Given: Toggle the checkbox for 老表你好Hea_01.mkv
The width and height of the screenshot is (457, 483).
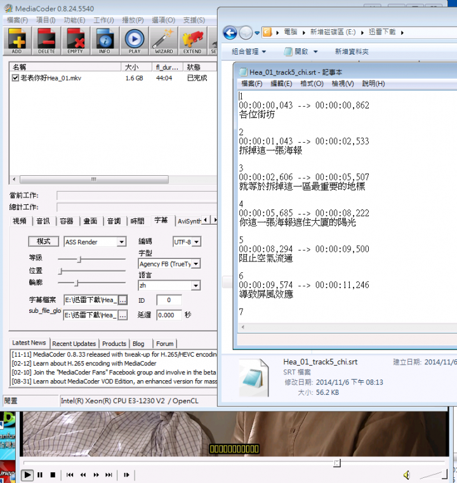Looking at the screenshot, I should click(15, 78).
